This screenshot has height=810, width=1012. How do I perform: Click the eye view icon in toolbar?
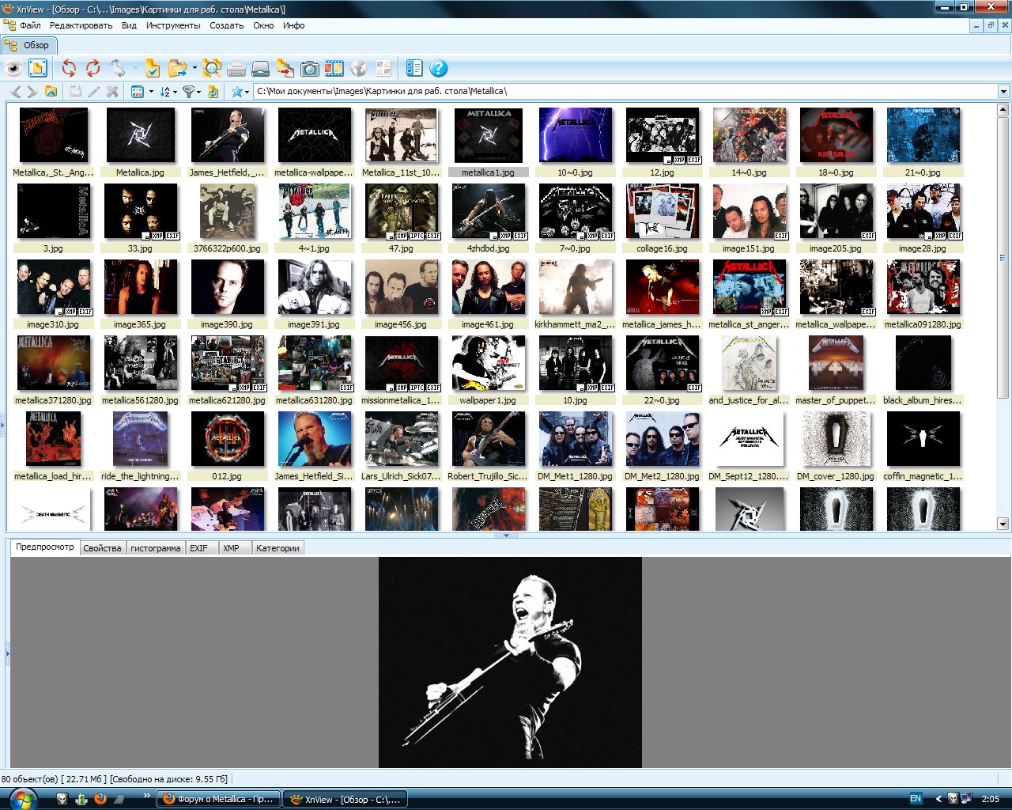(13, 69)
